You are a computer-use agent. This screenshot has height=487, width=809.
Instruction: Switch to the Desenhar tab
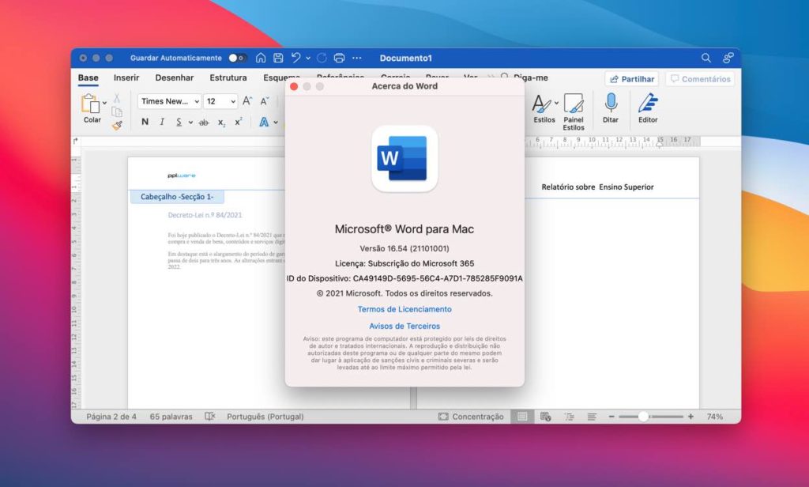click(x=175, y=77)
